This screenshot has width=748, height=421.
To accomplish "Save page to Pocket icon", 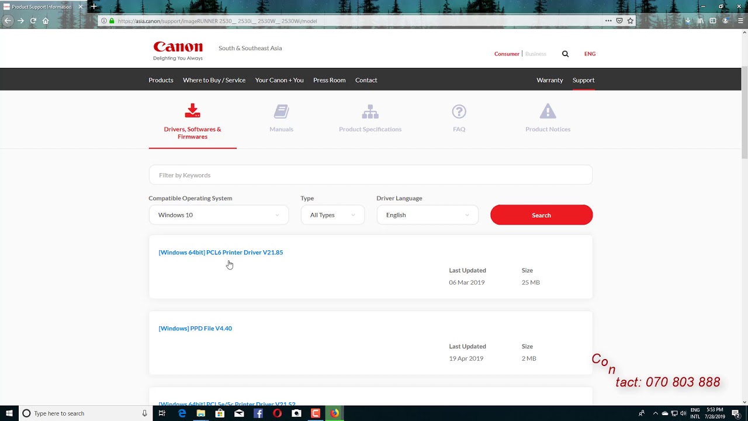I will pos(619,20).
